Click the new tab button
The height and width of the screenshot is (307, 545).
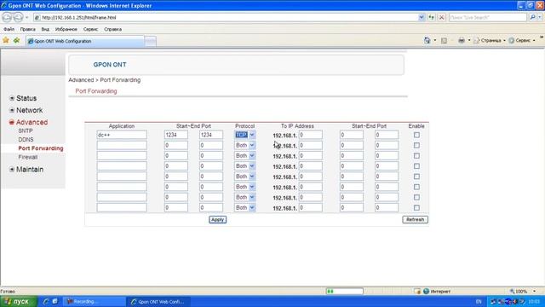(x=150, y=42)
